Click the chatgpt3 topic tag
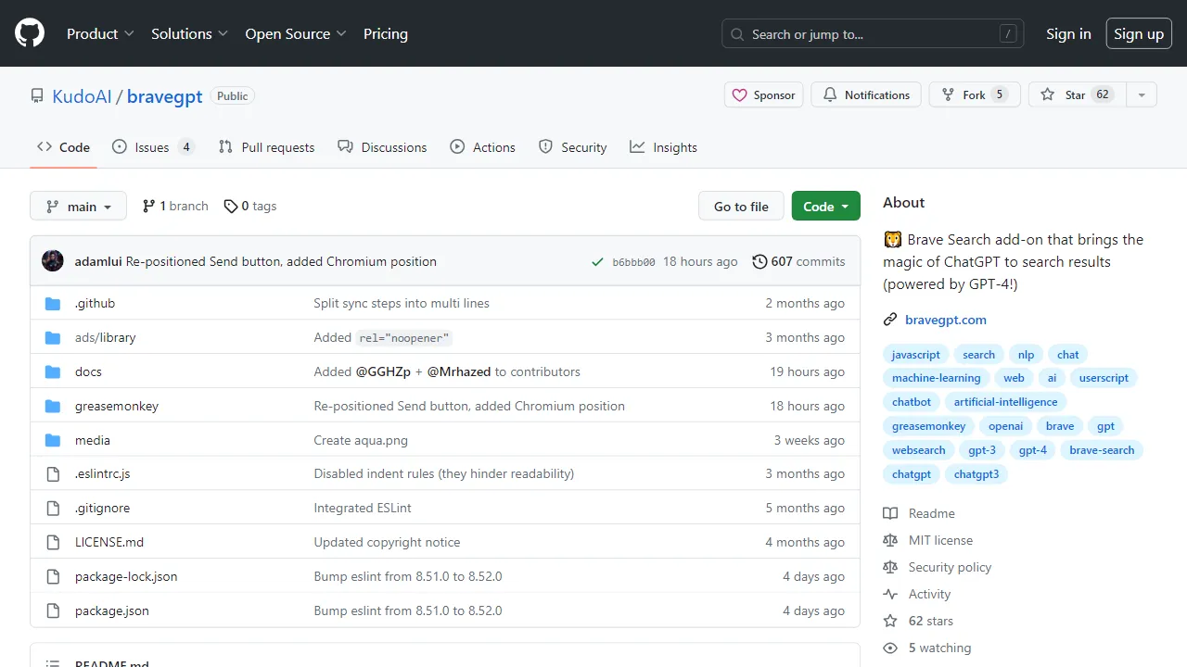The image size is (1187, 667). [976, 474]
